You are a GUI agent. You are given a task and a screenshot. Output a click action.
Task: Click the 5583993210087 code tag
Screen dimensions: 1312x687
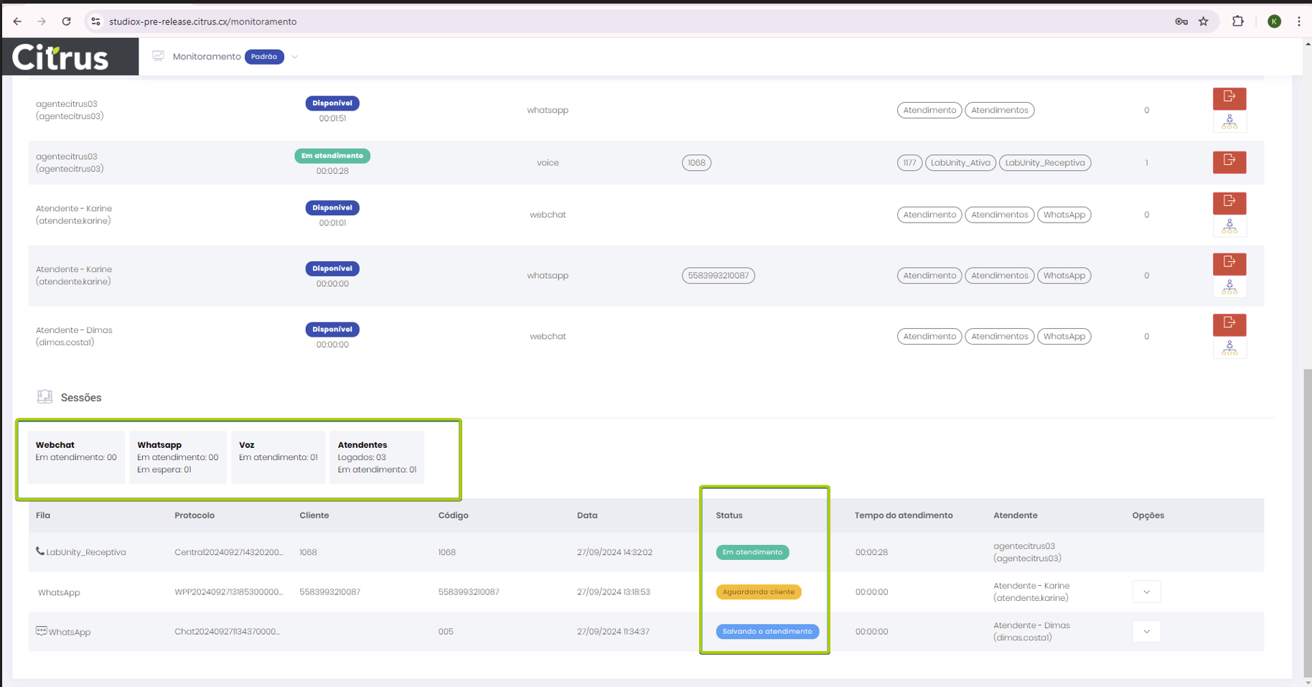pos(718,276)
